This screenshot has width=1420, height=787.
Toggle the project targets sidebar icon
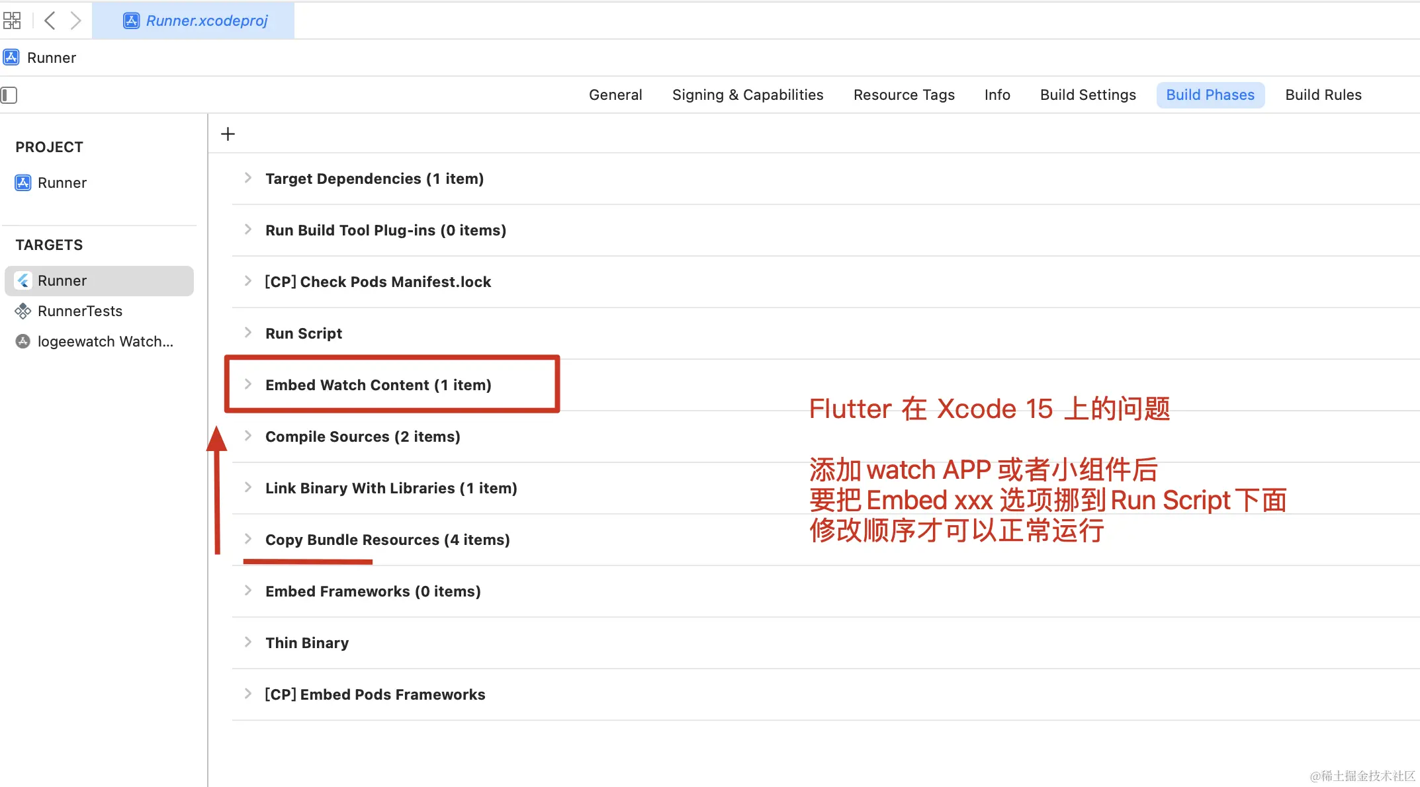tap(9, 95)
